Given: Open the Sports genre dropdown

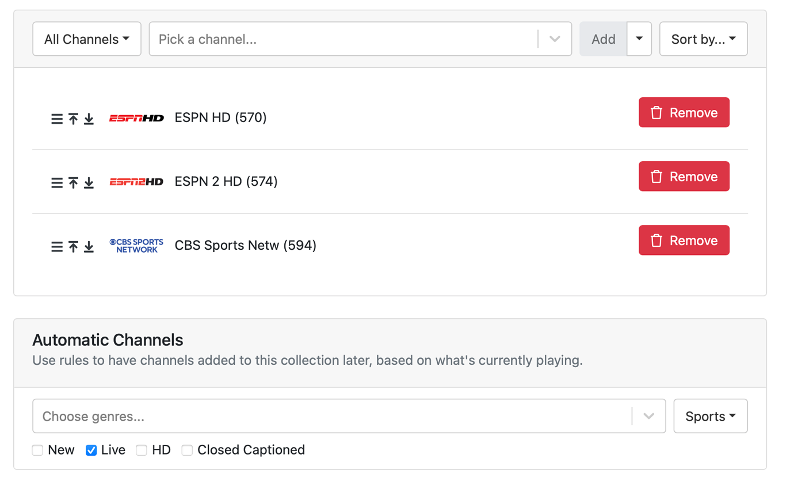Looking at the screenshot, I should point(710,415).
